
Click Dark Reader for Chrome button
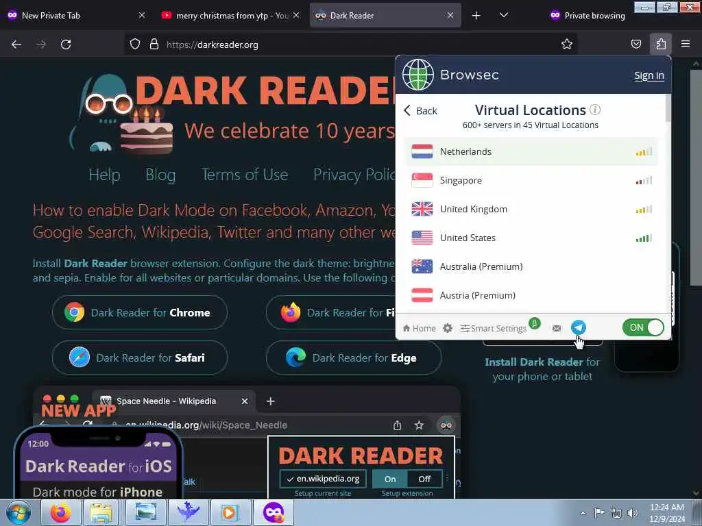click(x=140, y=312)
